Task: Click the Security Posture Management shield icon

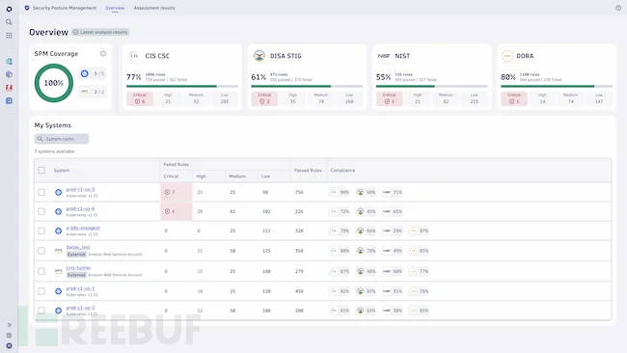Action: point(27,8)
